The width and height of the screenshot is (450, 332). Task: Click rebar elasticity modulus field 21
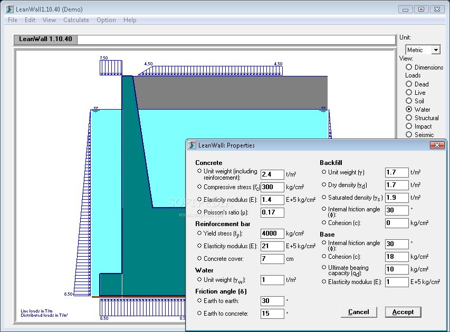click(x=272, y=246)
